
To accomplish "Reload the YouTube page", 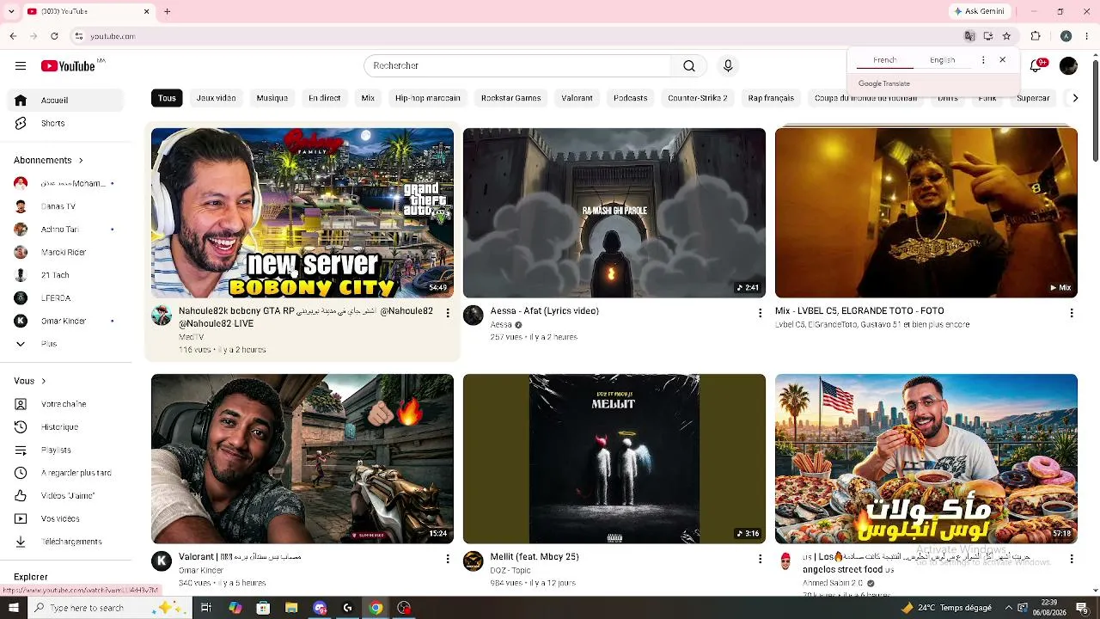I will (x=54, y=36).
